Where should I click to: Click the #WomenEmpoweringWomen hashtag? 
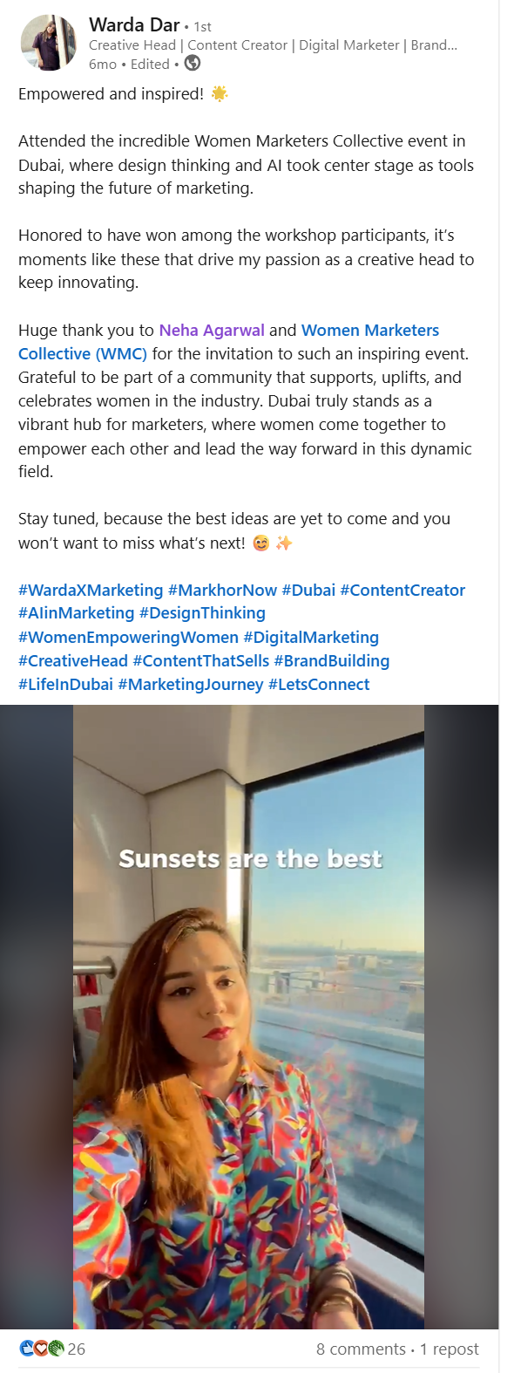coord(128,638)
